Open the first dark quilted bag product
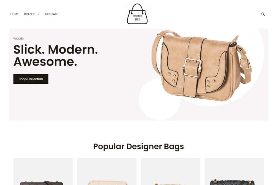The width and height of the screenshot is (277, 185). point(43,172)
